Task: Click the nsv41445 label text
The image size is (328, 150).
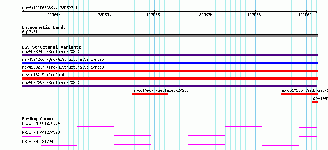Action: 320,98
